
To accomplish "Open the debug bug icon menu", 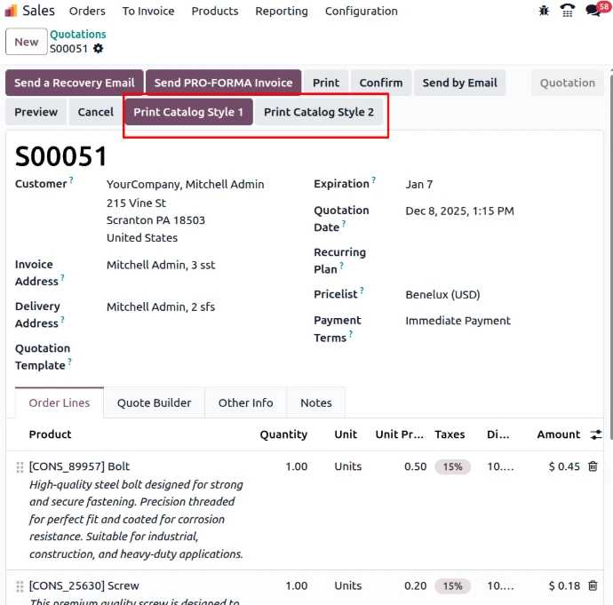I will click(x=545, y=11).
